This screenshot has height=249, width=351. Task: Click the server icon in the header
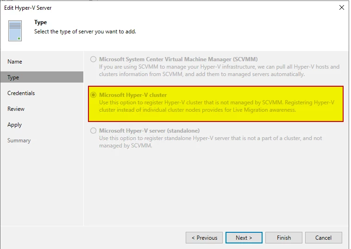pos(15,31)
